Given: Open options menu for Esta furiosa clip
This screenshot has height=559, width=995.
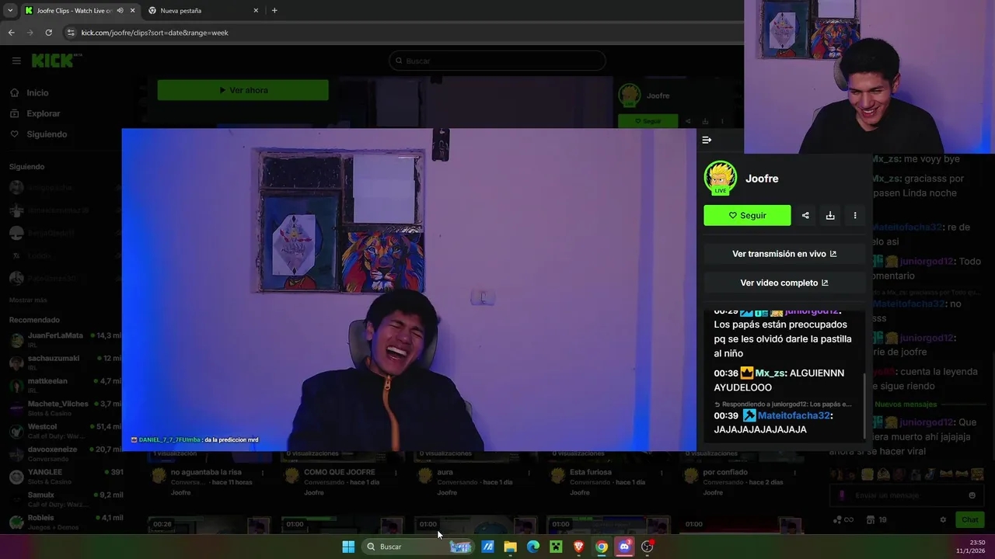Looking at the screenshot, I should (x=662, y=472).
